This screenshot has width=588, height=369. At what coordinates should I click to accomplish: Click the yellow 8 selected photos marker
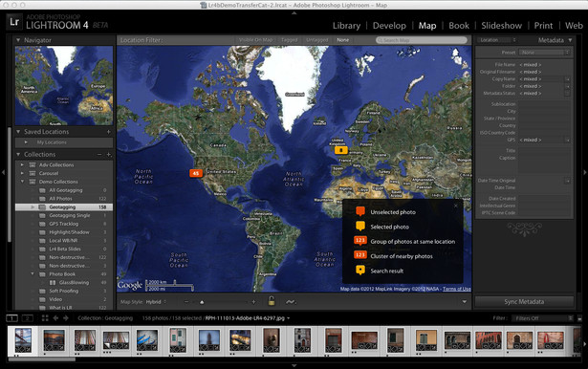[341, 150]
